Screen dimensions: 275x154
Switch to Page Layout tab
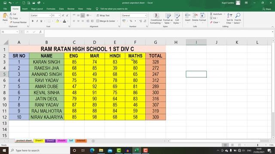tap(37, 9)
